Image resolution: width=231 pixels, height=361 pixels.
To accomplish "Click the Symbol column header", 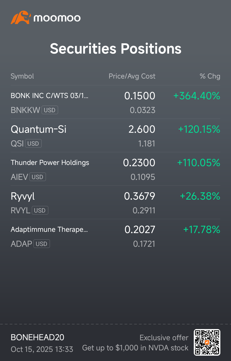I will (x=22, y=76).
